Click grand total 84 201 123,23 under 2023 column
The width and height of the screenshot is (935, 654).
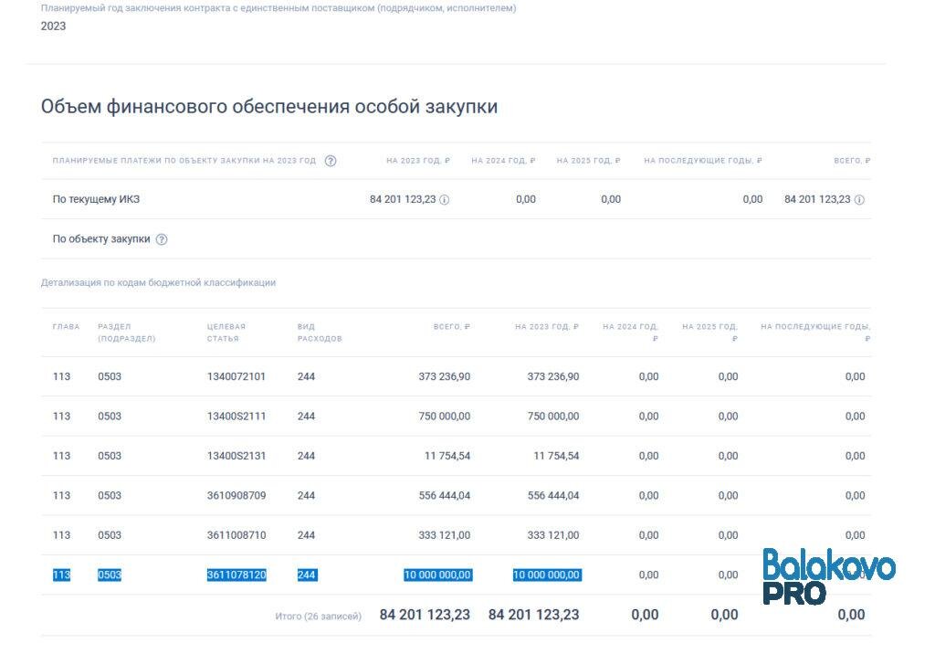coord(533,615)
